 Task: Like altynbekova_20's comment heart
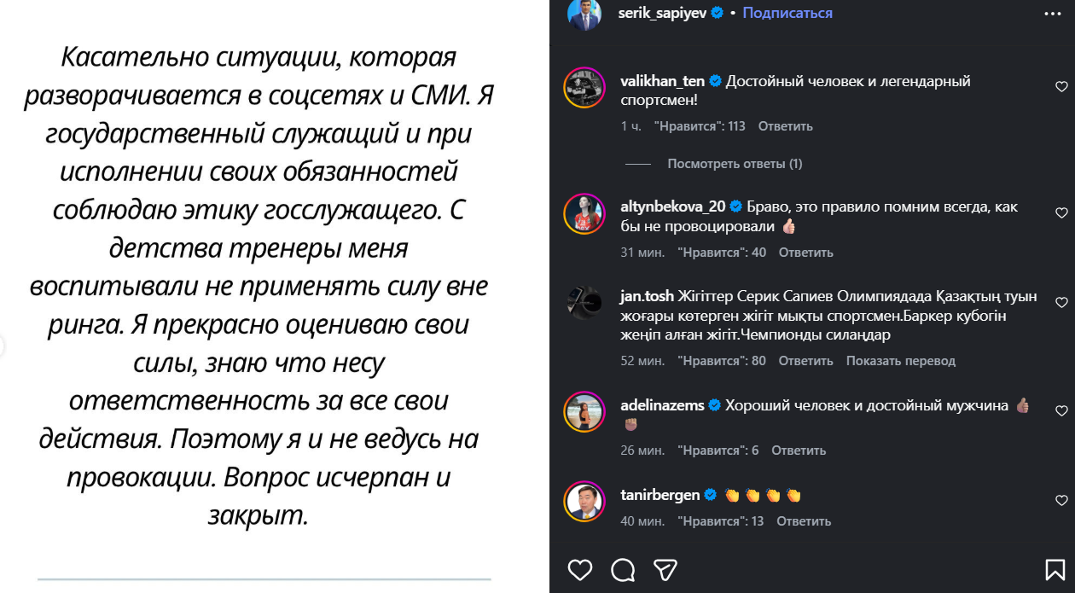click(x=1061, y=213)
